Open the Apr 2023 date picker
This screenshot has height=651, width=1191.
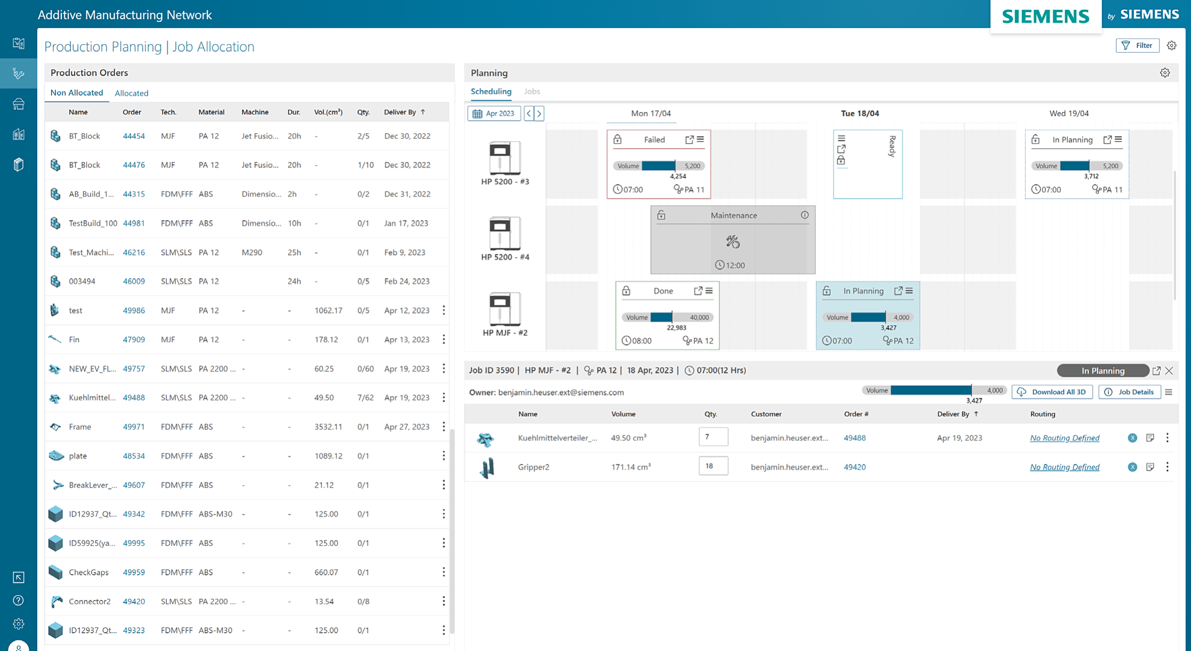click(494, 113)
